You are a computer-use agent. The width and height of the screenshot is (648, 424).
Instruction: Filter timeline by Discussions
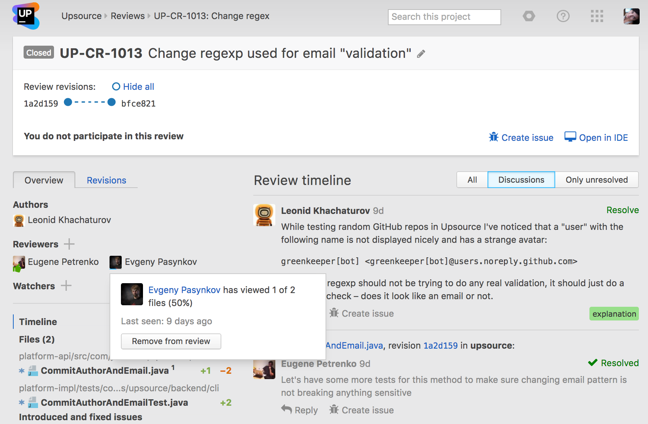(x=521, y=180)
